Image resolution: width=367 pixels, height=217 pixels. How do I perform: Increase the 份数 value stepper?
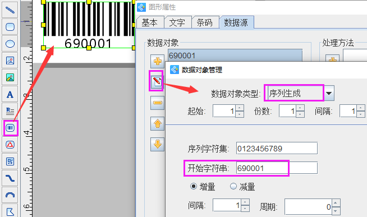pos(300,108)
